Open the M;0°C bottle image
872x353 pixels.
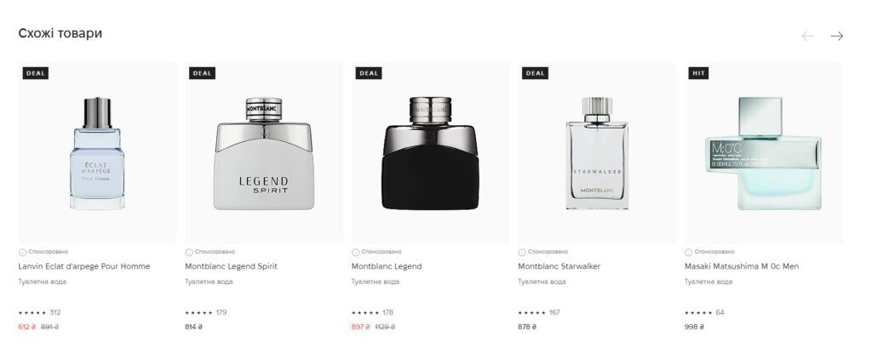click(x=764, y=153)
